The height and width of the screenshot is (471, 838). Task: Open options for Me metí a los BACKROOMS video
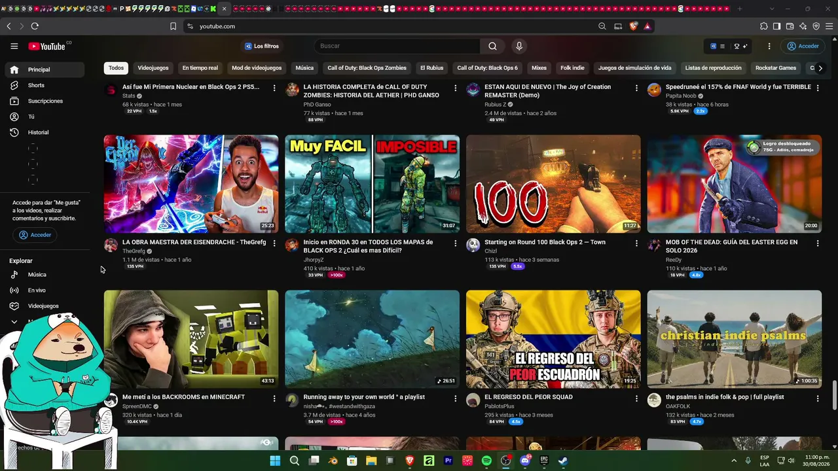click(274, 398)
